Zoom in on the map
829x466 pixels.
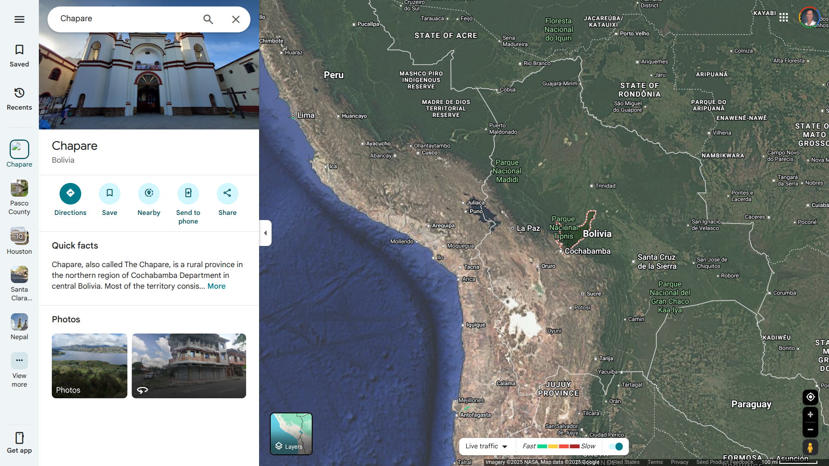pyautogui.click(x=810, y=415)
